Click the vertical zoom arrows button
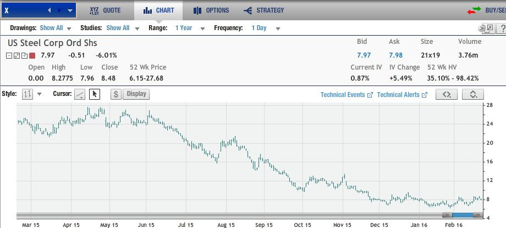 click(473, 94)
